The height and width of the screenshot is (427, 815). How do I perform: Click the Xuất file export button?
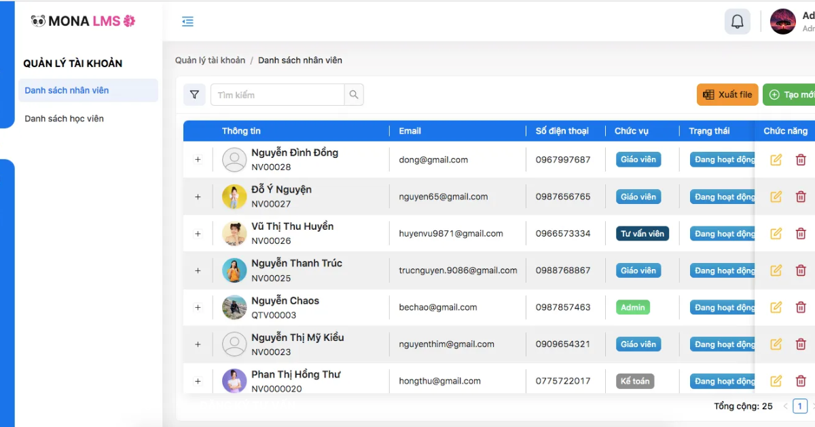[727, 95]
